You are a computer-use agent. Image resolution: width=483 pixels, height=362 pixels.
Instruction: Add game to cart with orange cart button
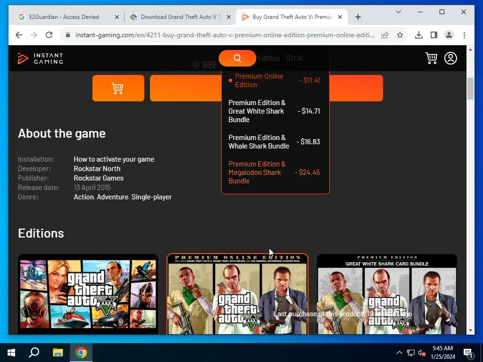coord(118,88)
